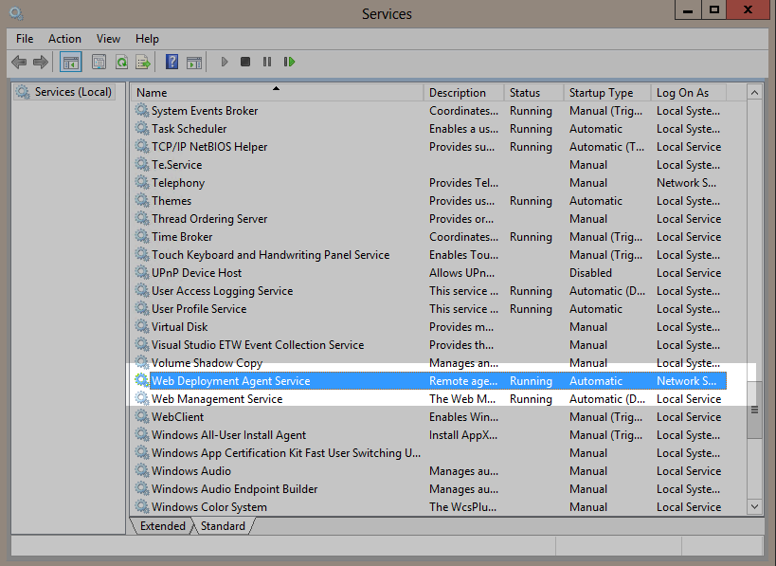Click the Stop Service square icon

point(245,62)
